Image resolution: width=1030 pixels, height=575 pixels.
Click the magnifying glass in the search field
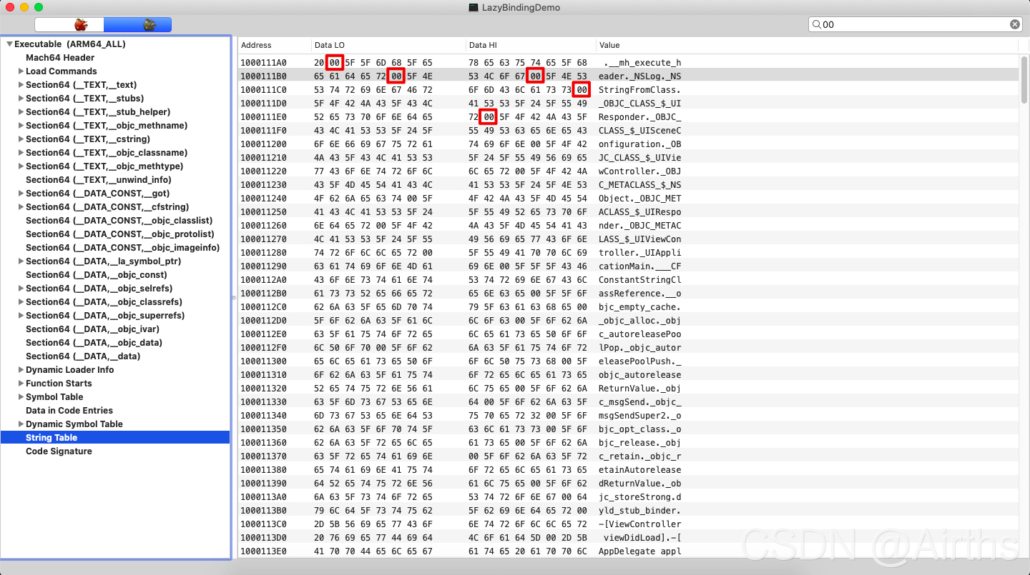816,24
